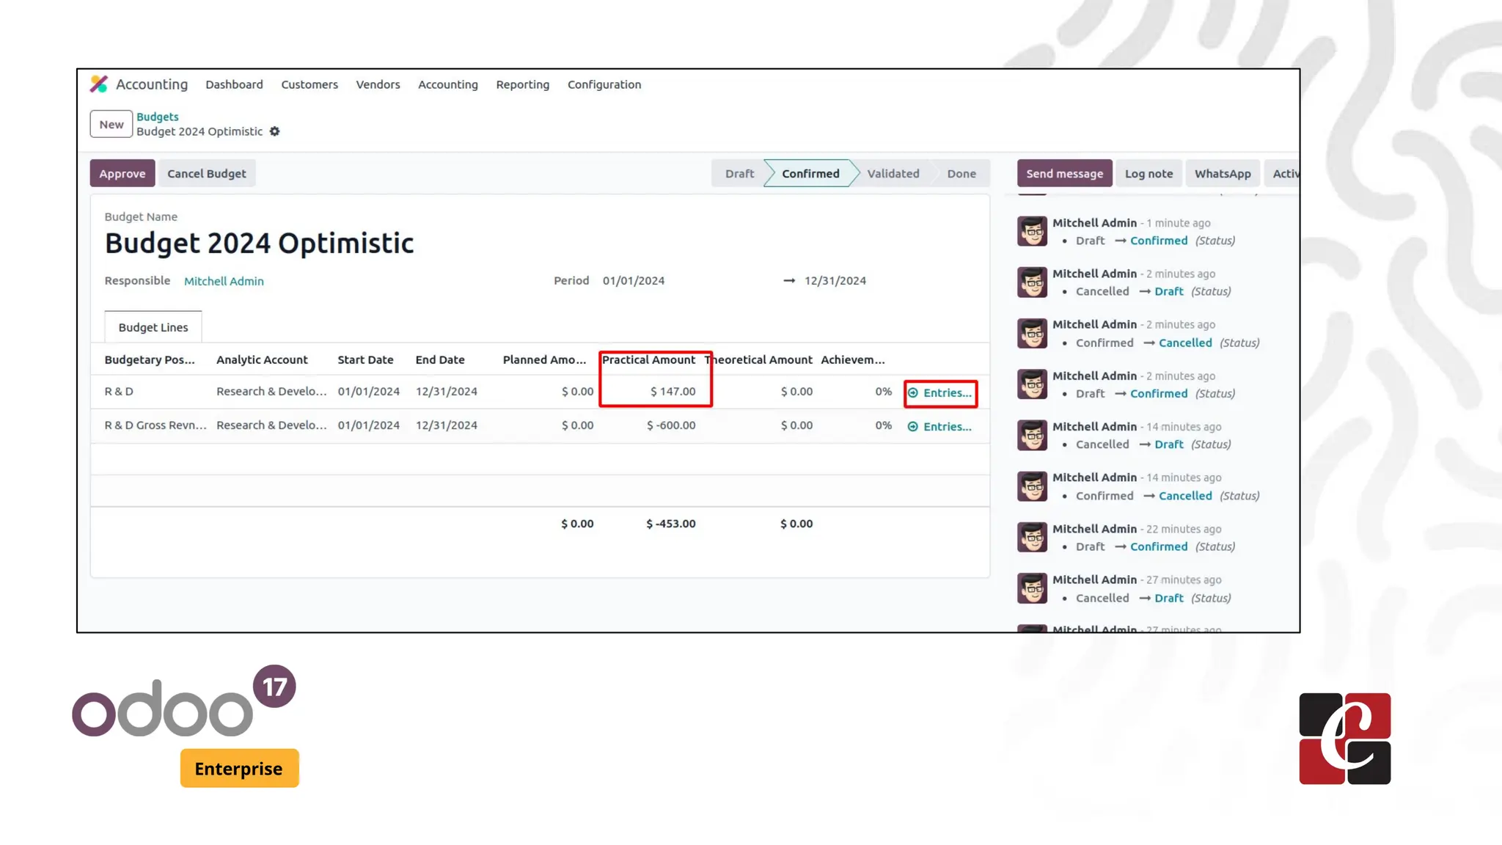This screenshot has height=845, width=1502.
Task: Click the period start date 01/01/2024 field
Action: (634, 281)
